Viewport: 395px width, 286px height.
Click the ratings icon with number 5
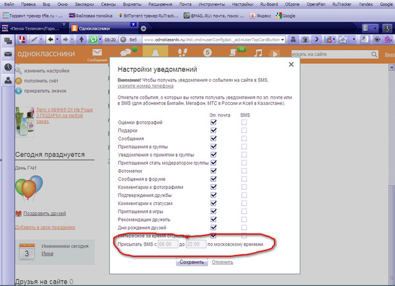(207, 53)
